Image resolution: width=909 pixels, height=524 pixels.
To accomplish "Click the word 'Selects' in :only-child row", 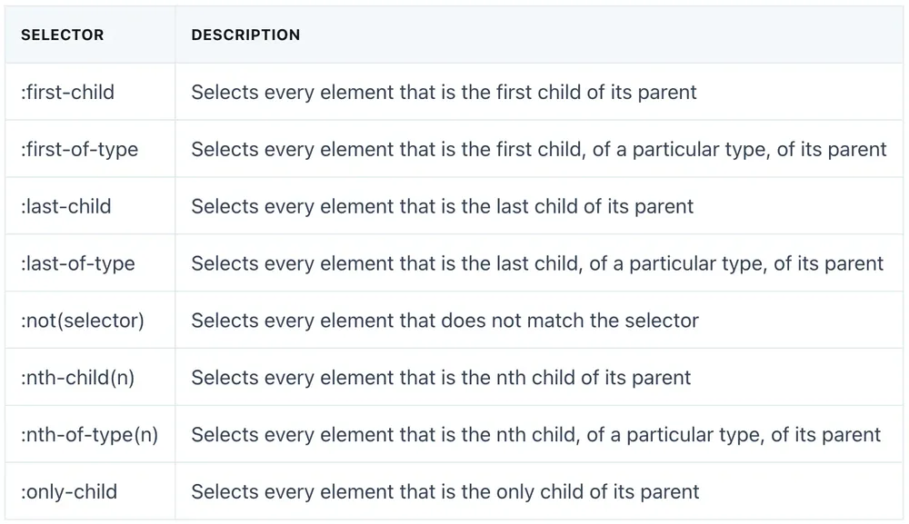I will (225, 491).
